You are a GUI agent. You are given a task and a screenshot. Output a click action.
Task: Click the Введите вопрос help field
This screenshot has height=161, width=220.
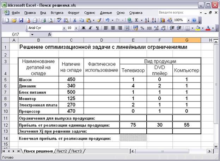[x=179, y=12]
